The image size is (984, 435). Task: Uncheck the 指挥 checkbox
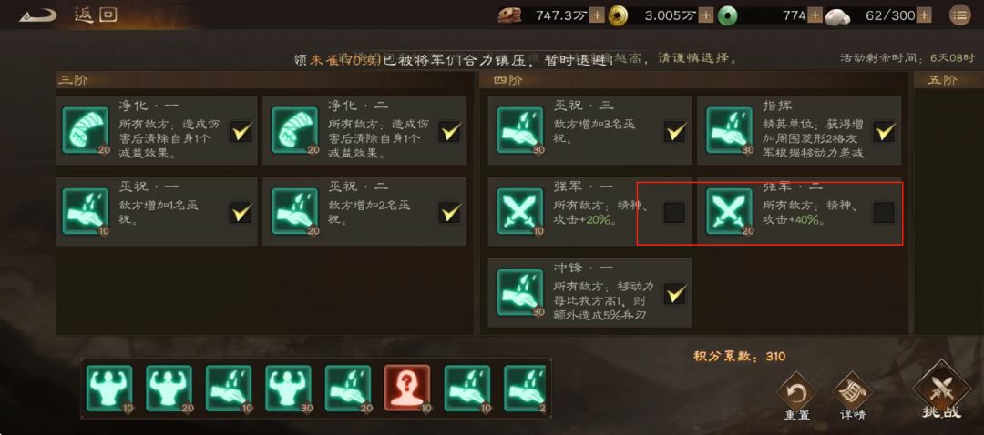[884, 131]
